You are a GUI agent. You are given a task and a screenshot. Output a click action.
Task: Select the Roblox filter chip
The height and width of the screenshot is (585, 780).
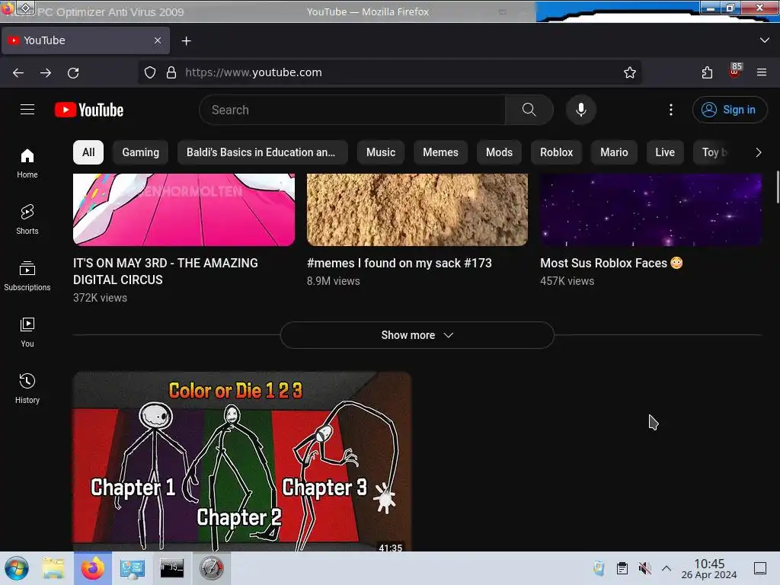(556, 152)
